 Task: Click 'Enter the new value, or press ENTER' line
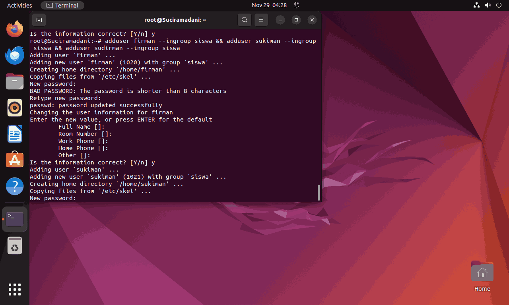pyautogui.click(x=121, y=120)
